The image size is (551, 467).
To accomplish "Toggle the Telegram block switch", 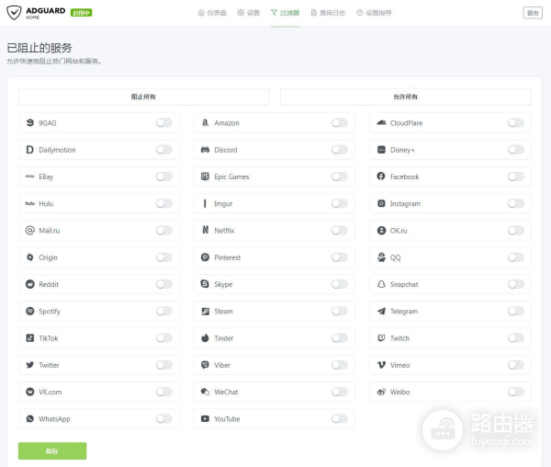I will (x=516, y=312).
